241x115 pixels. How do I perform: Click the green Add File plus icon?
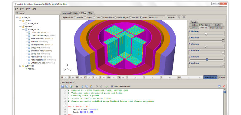coord(26,69)
